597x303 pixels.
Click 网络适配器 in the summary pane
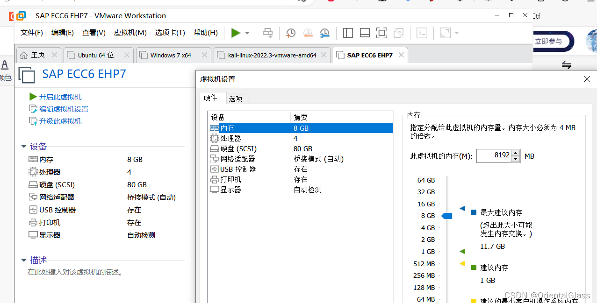pyautogui.click(x=57, y=197)
